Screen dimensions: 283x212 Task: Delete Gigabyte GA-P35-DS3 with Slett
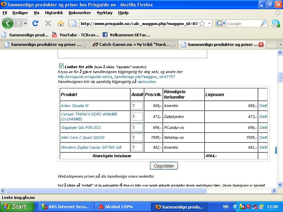coord(263,128)
